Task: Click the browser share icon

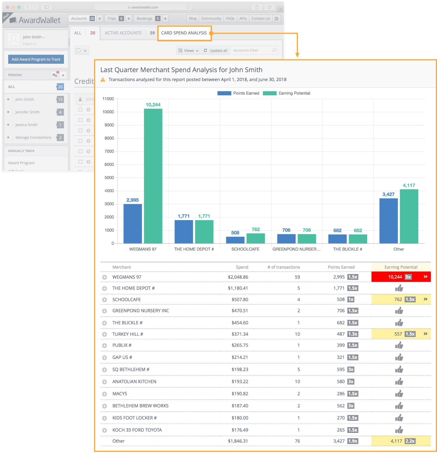Action: coord(257,7)
